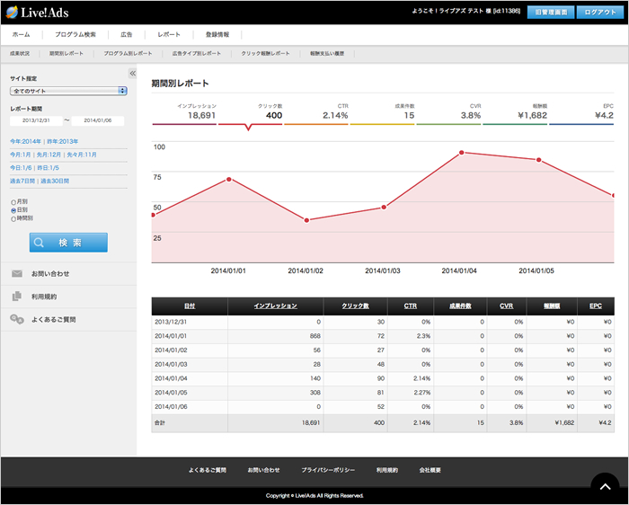The image size is (629, 505).
Task: Open the 全てのサイト site dropdown
Action: [x=68, y=91]
